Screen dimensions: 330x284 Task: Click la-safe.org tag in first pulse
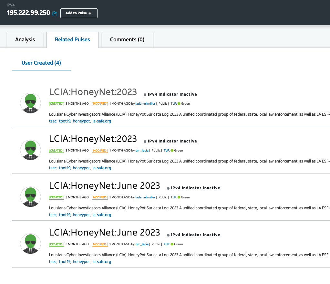(102, 121)
